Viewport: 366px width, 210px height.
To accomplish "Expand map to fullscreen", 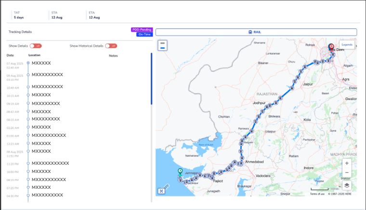I will click(161, 191).
